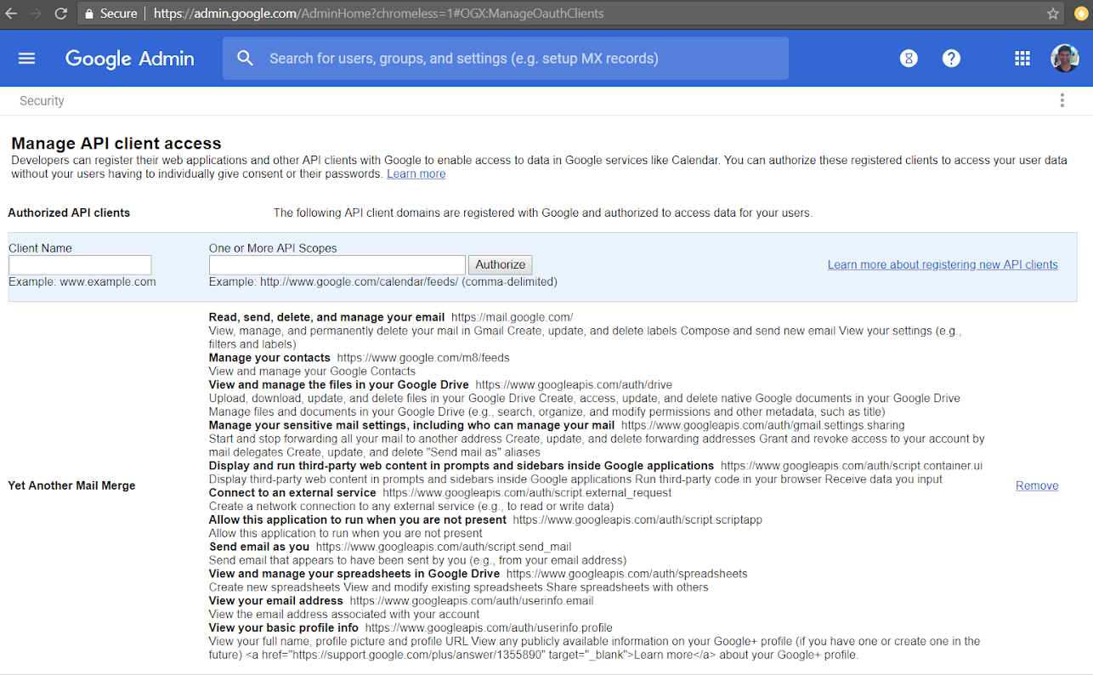
Task: Click into the Client Name text field
Action: [x=80, y=264]
